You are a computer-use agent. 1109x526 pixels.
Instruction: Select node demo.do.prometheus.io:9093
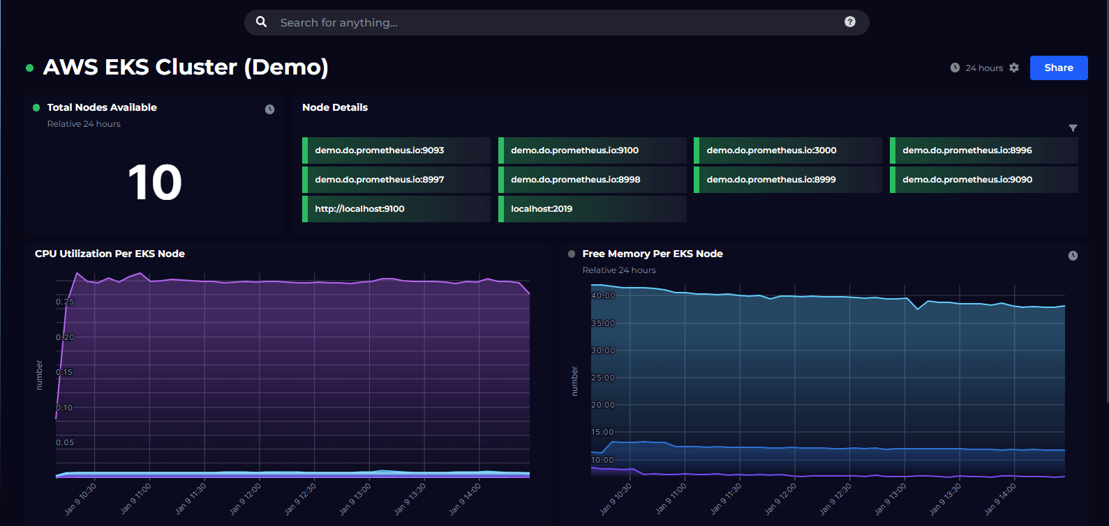(x=396, y=150)
